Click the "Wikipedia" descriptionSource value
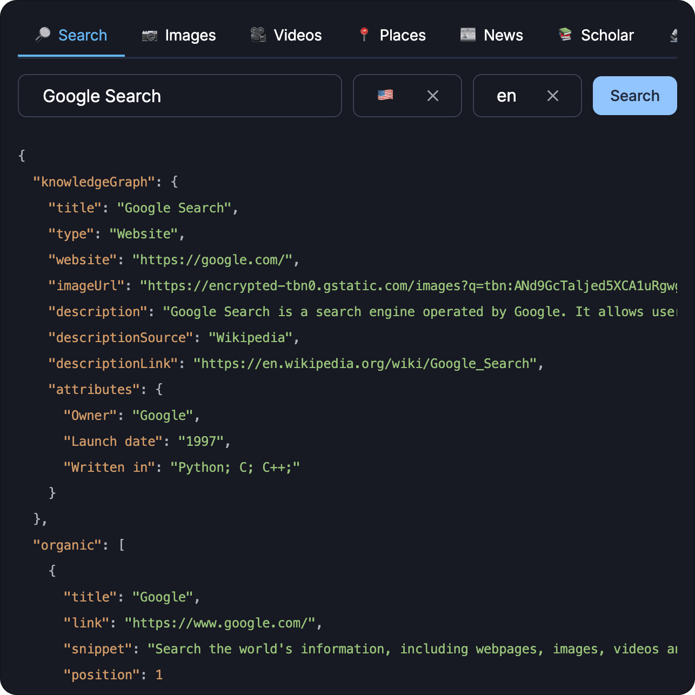Viewport: 695px width, 695px height. [x=251, y=338]
